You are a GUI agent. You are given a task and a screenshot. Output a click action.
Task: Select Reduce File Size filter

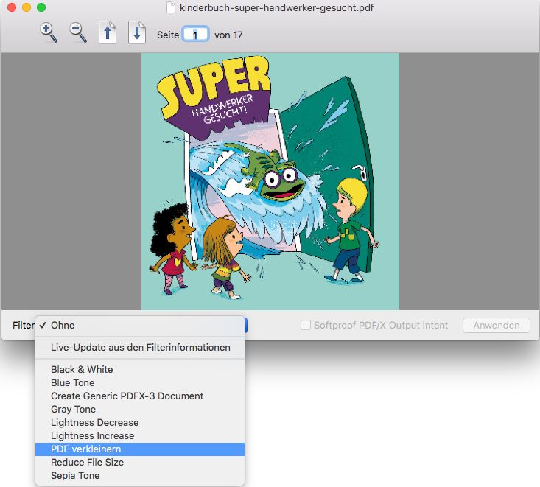point(140,462)
